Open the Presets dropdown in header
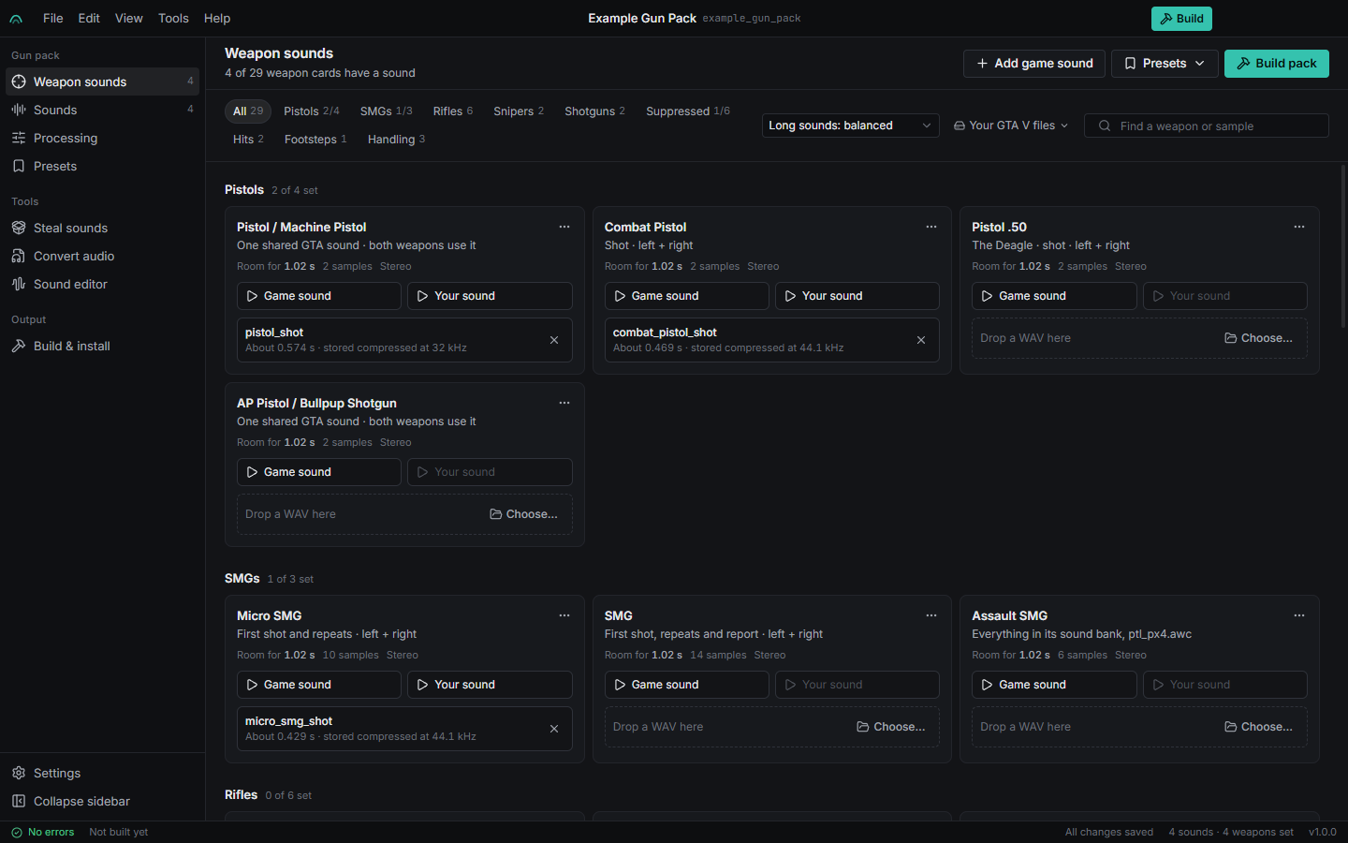The height and width of the screenshot is (843, 1348). (x=1165, y=64)
